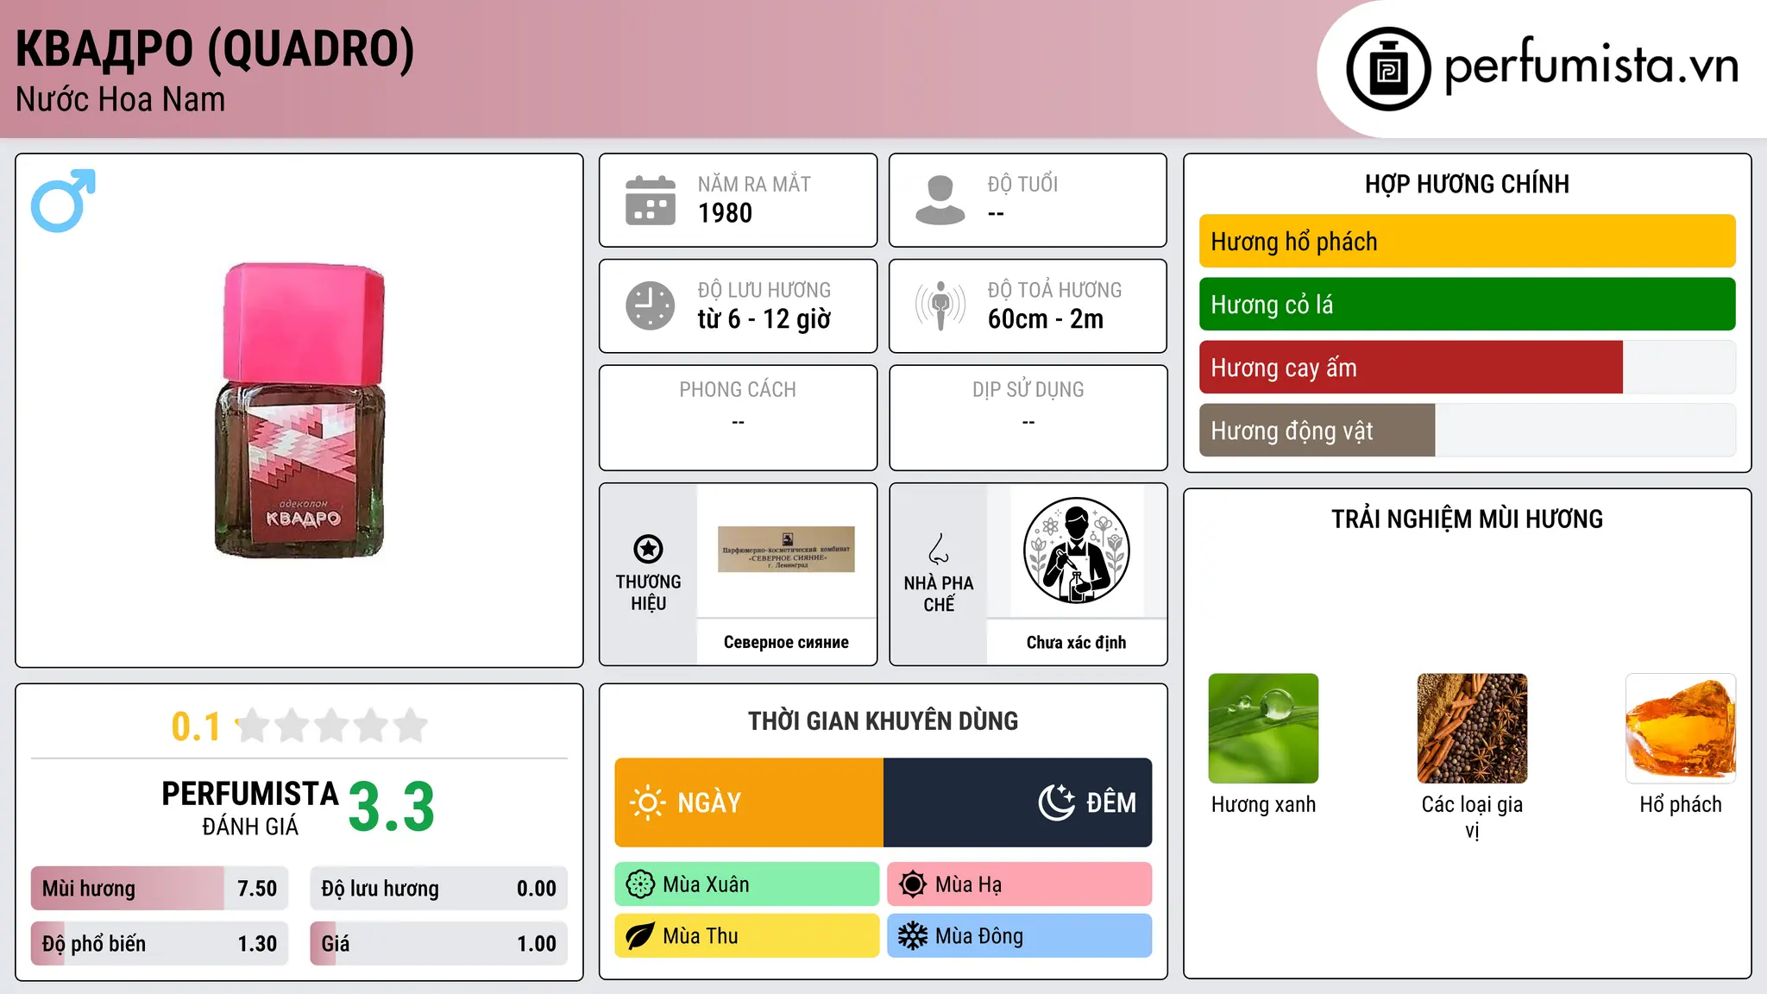This screenshot has width=1767, height=994.
Task: Click the moon icon in ĐÊM bar
Action: pos(1057,802)
